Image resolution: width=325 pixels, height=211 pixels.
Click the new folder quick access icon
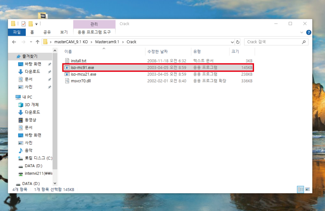point(31,24)
